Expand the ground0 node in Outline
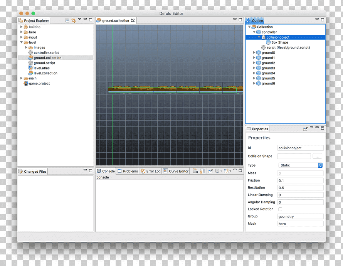The width and height of the screenshot is (343, 266). tap(254, 52)
